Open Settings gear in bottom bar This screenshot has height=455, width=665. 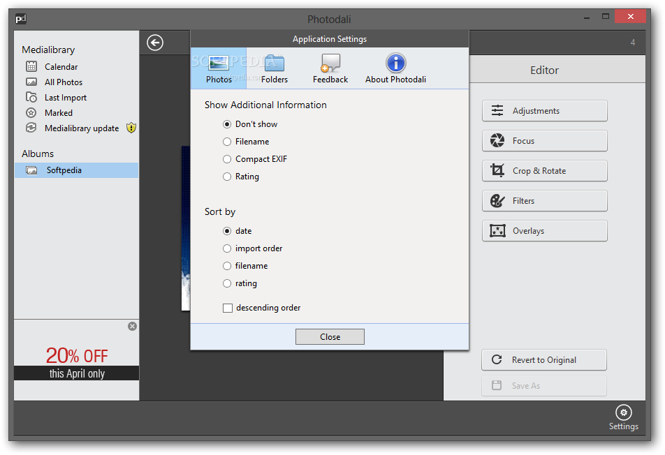click(x=623, y=417)
